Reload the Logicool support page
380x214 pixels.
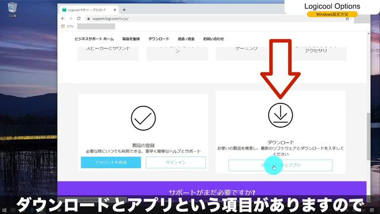pos(79,18)
